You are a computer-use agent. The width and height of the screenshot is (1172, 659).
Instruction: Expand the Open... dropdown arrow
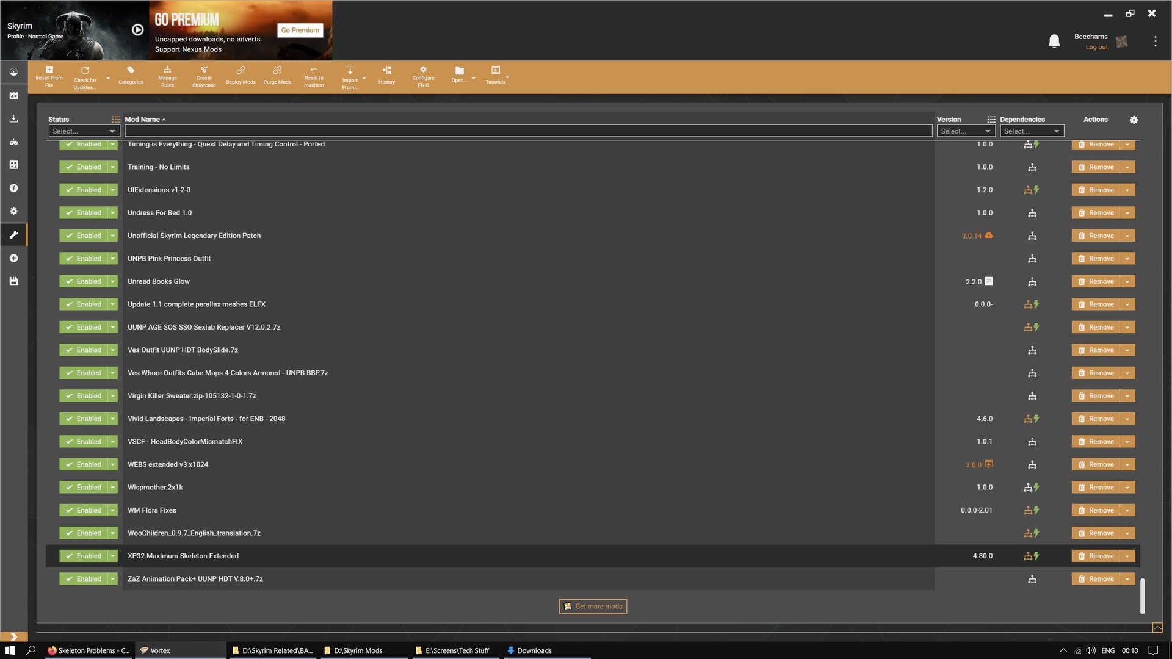[x=473, y=79]
